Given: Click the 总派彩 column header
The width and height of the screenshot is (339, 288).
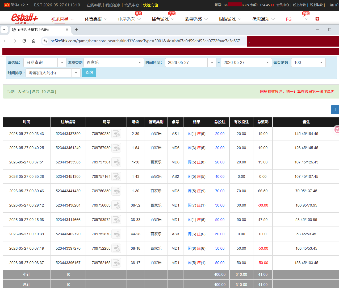Looking at the screenshot, I should pyautogui.click(x=263, y=122).
